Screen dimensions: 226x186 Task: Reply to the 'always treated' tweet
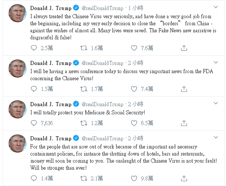coord(34,48)
